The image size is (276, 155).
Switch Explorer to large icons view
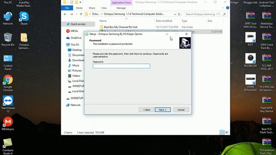(227, 132)
